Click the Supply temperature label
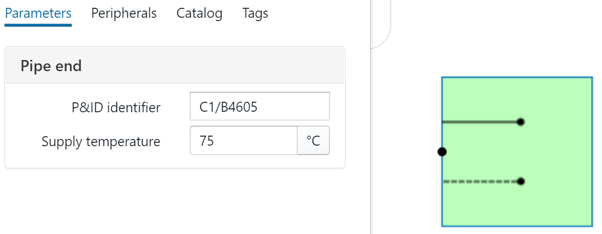The image size is (602, 234). click(101, 142)
